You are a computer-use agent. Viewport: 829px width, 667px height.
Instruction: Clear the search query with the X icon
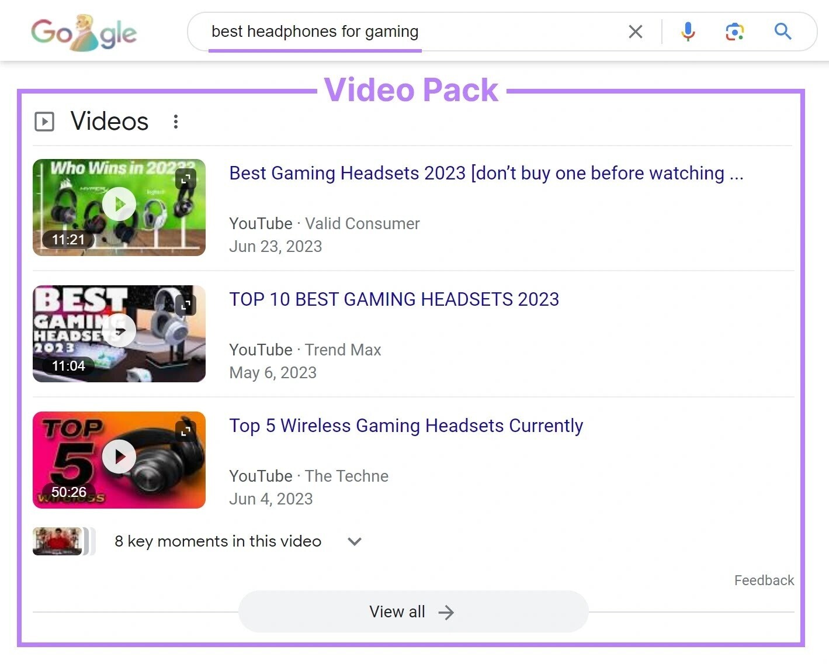(636, 32)
